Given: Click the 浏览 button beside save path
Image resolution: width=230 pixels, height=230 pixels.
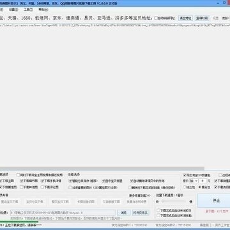Looking at the screenshot, I should coord(124,213).
